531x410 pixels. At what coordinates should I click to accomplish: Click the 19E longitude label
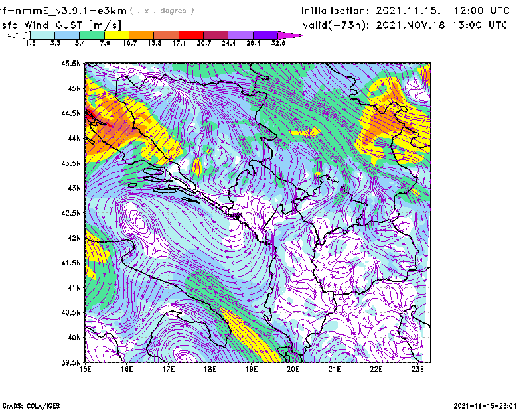point(252,369)
